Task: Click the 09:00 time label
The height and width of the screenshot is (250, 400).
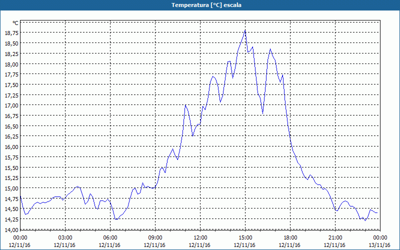Action: [x=155, y=238]
